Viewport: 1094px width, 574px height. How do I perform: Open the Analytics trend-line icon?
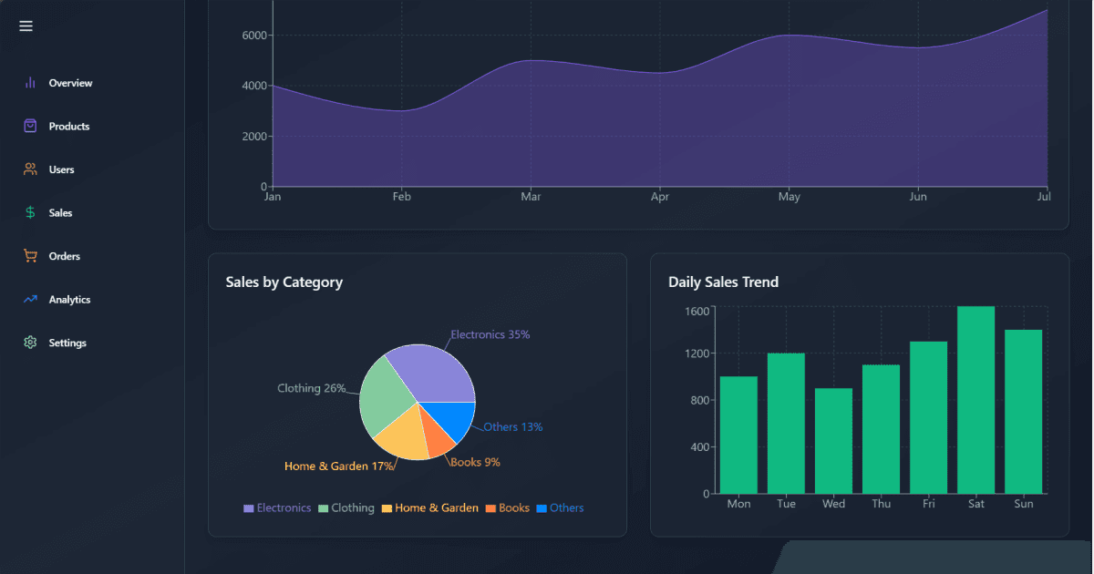click(x=29, y=299)
